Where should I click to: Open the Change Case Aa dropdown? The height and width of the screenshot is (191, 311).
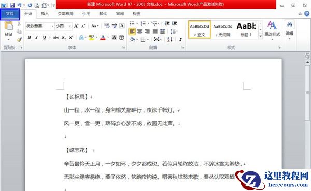pyautogui.click(x=95, y=26)
